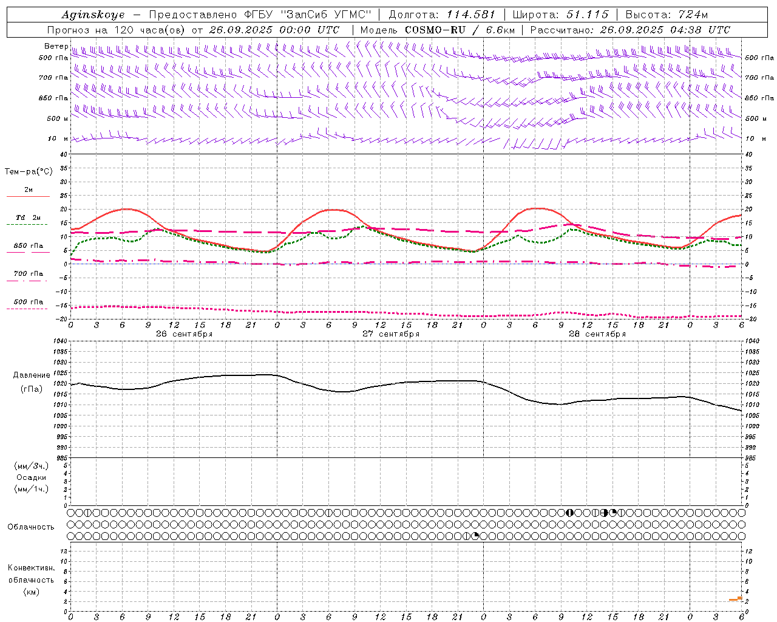Image resolution: width=777 pixels, height=622 pixels.
Task: Click the model name "COSMO-RU / 6.6км"
Action: (x=459, y=30)
